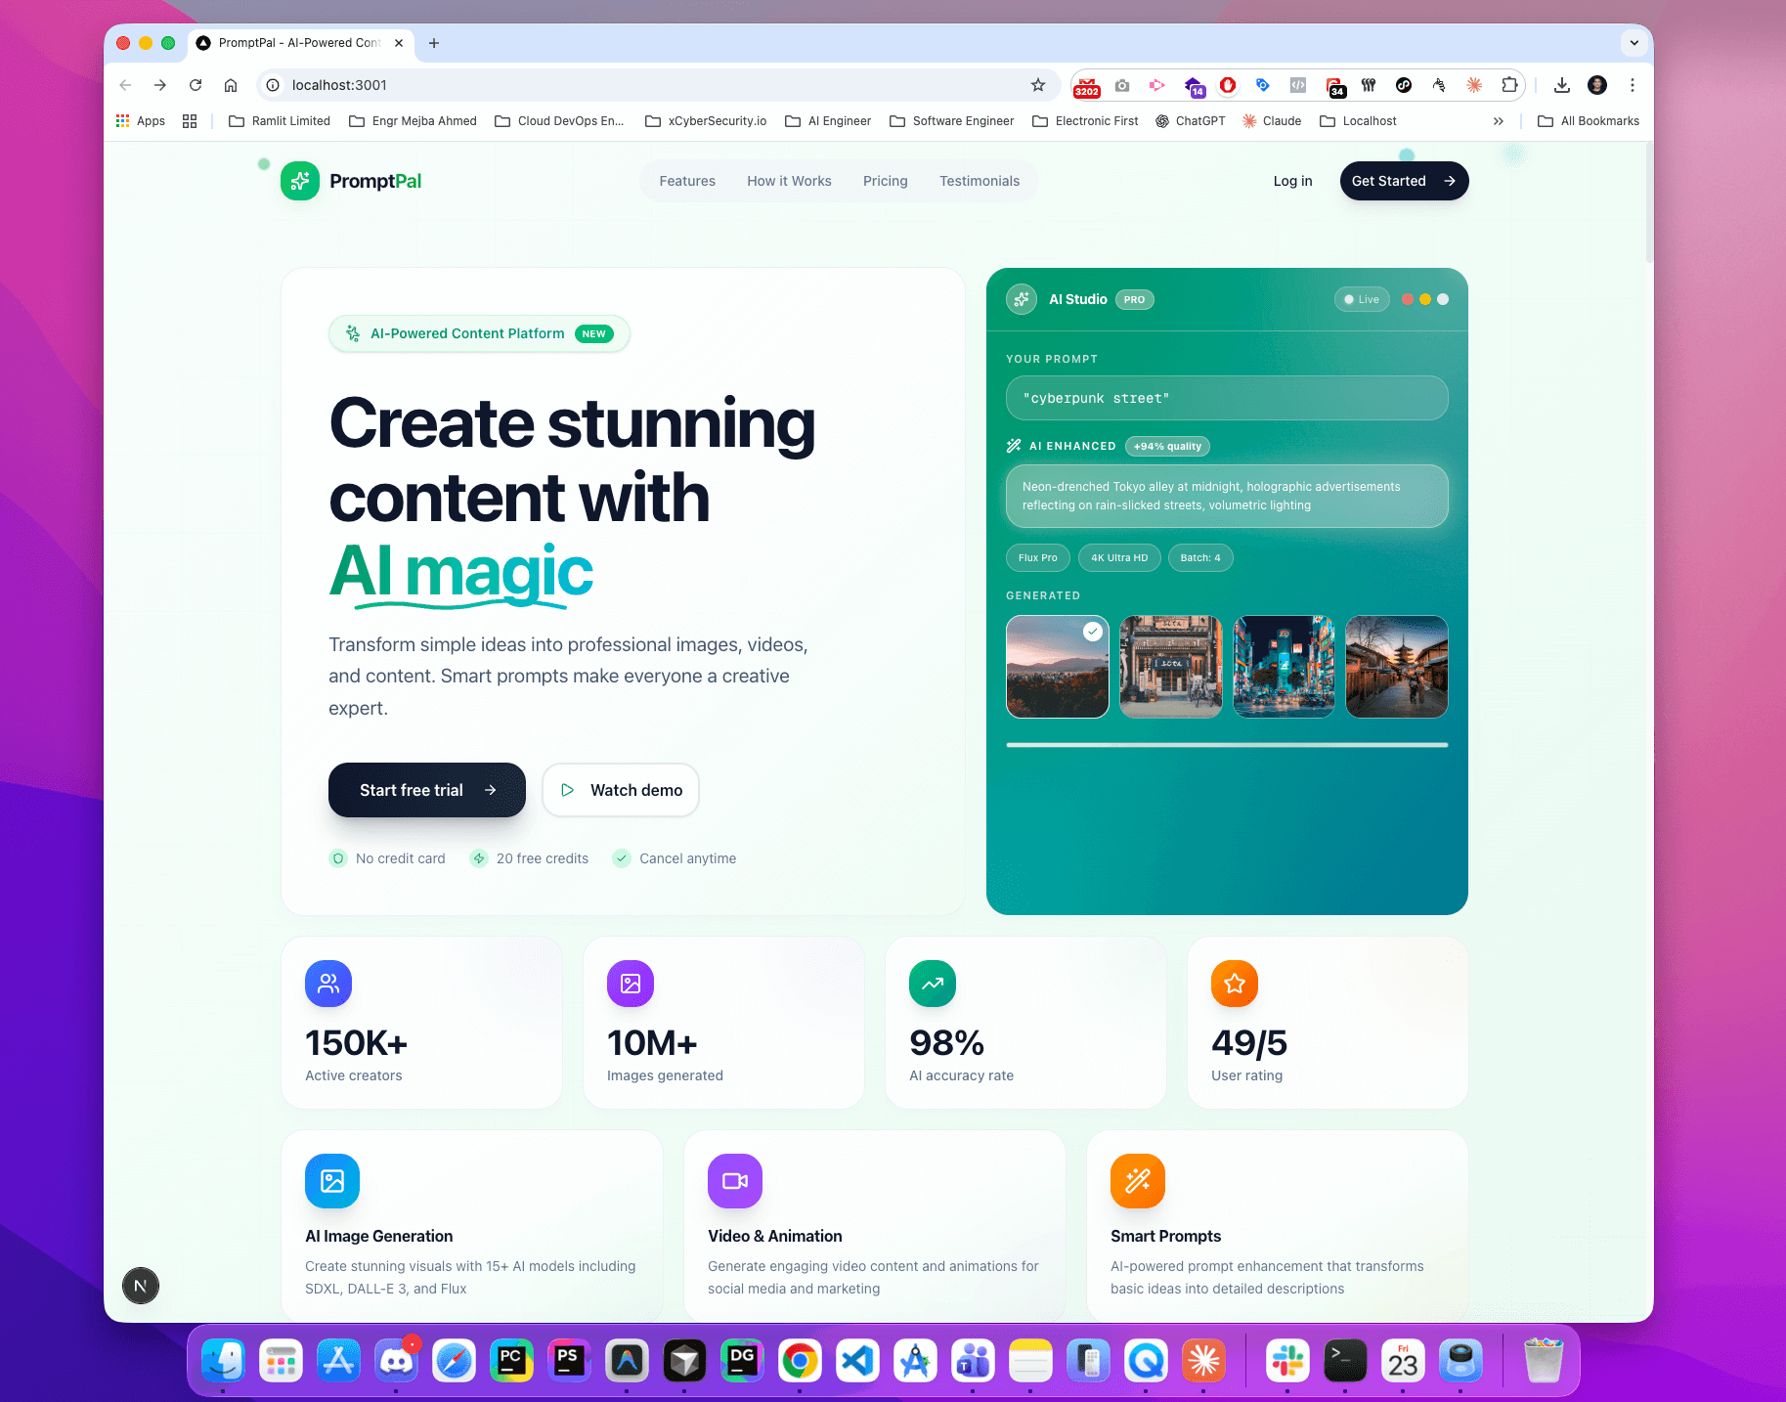The width and height of the screenshot is (1786, 1402).
Task: Uncheck the first generated image selection
Action: (x=1092, y=632)
